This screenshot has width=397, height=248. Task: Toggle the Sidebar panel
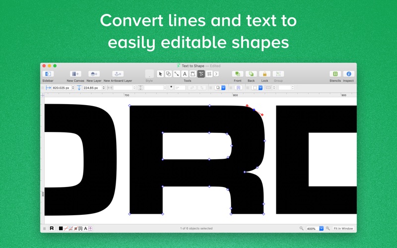coord(48,74)
